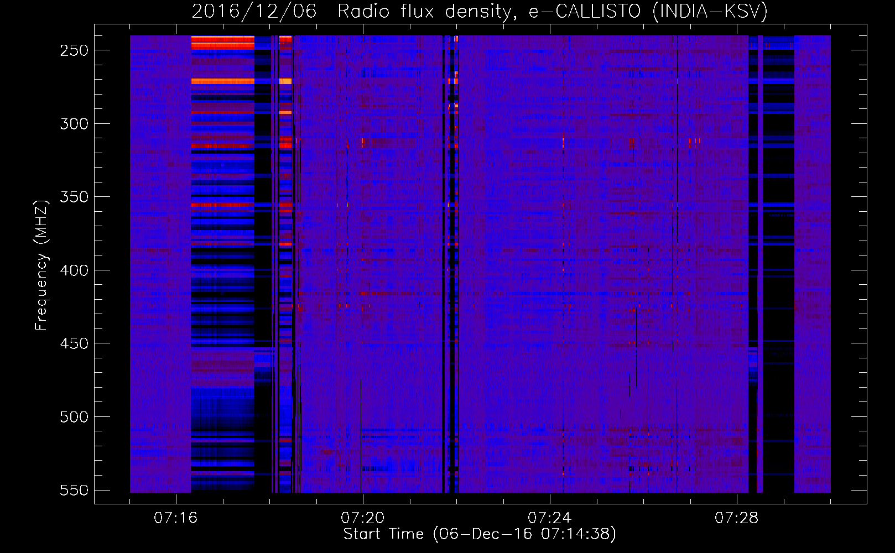
Task: Click the 07:16 time tick label
Action: [x=176, y=518]
